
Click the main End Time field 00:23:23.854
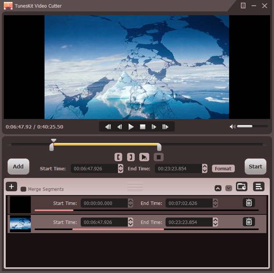(178, 169)
